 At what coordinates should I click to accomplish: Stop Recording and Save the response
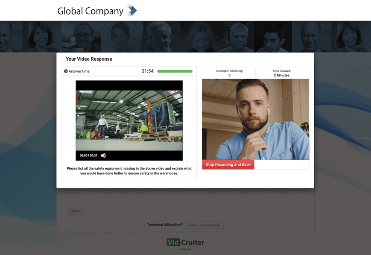pos(228,164)
